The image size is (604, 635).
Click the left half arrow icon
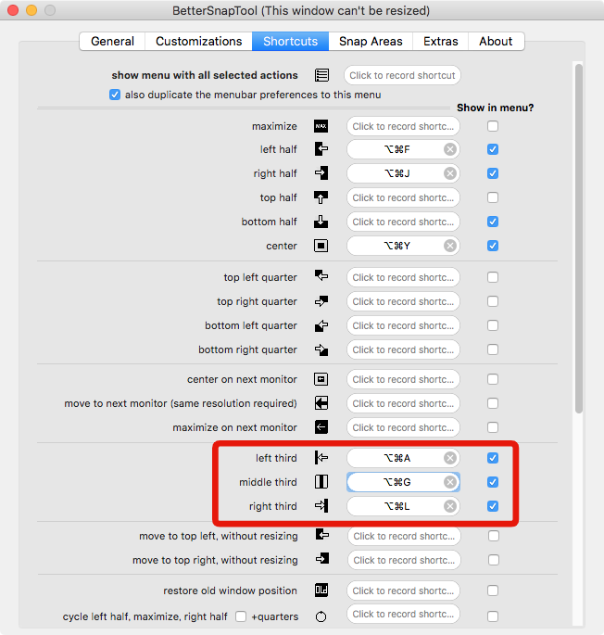click(x=321, y=149)
